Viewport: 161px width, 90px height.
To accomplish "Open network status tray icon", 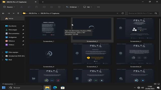I will [x=139, y=88].
